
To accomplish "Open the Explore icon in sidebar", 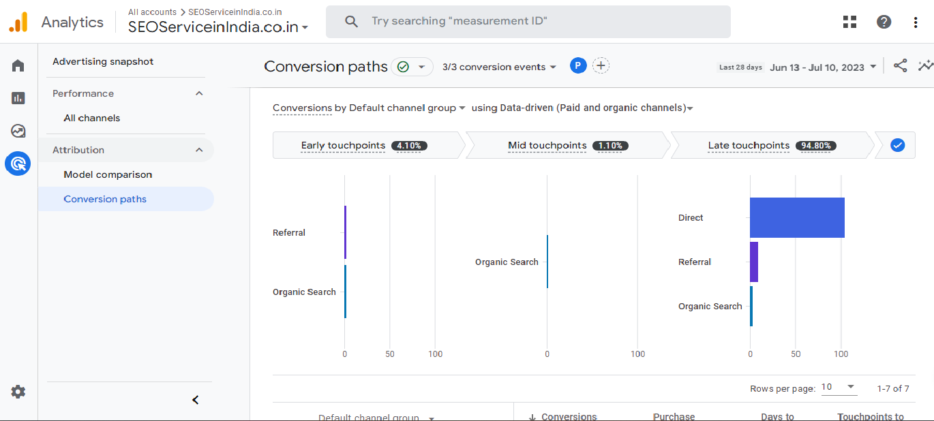I will click(x=18, y=131).
